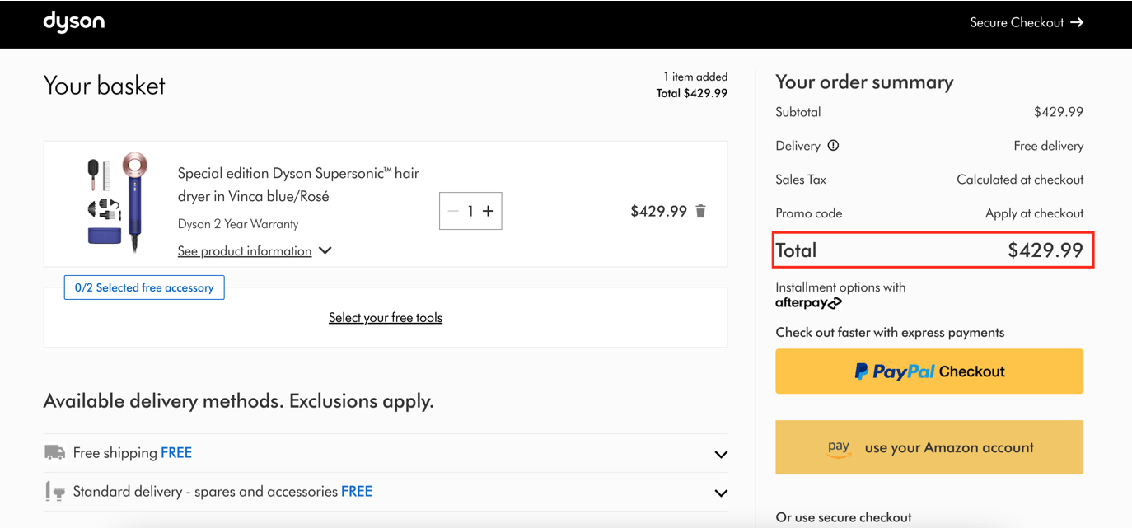The width and height of the screenshot is (1132, 528).
Task: Click the Afterpay logo
Action: click(x=808, y=303)
